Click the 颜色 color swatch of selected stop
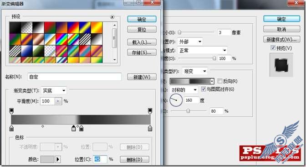306x167 pixels. [x=47, y=159]
